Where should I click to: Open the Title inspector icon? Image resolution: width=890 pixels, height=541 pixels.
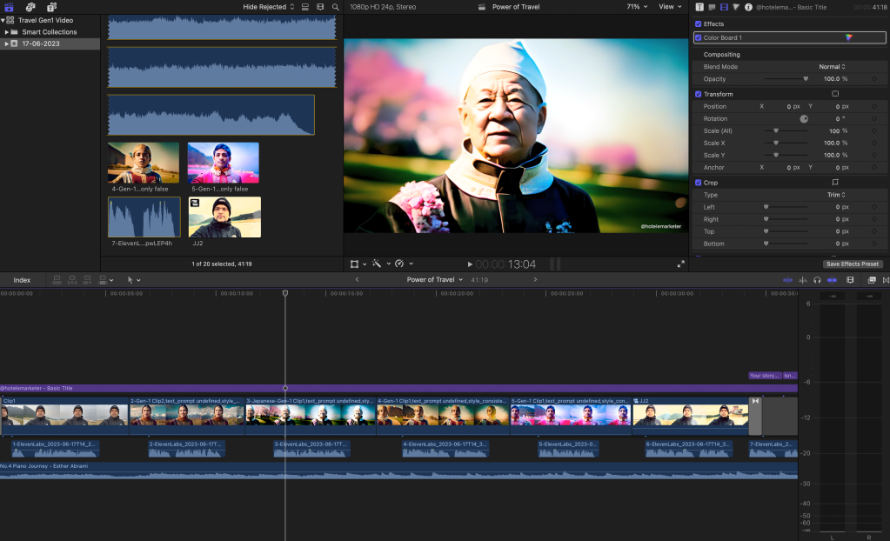(712, 7)
